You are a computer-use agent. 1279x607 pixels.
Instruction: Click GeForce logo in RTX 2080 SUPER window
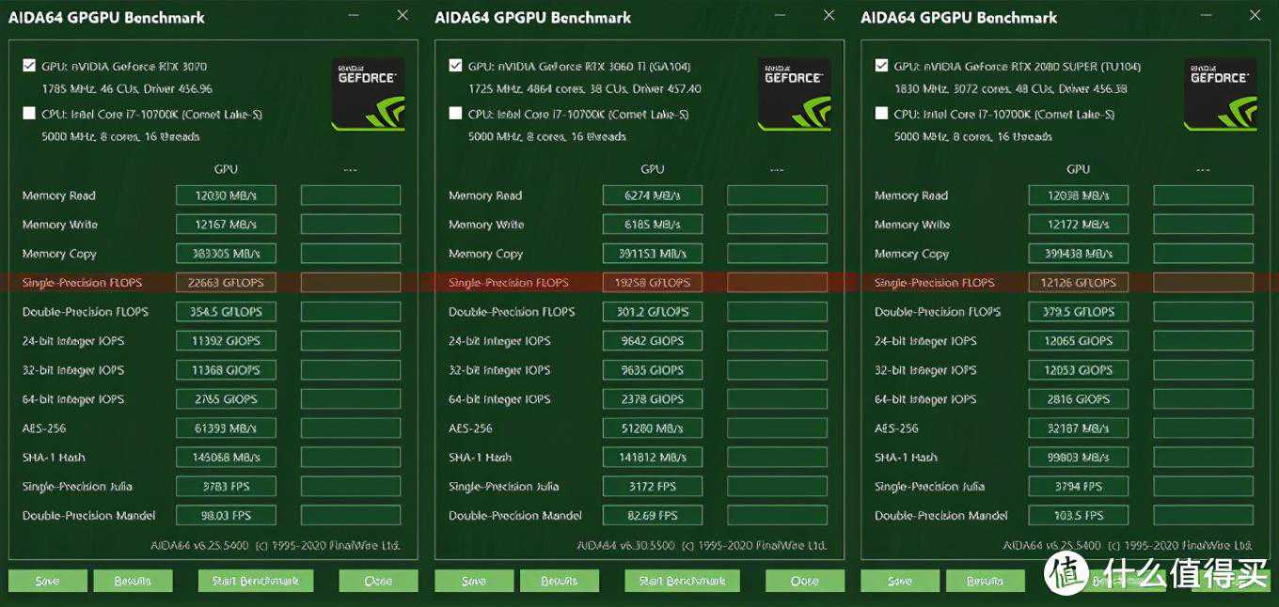coord(1223,93)
